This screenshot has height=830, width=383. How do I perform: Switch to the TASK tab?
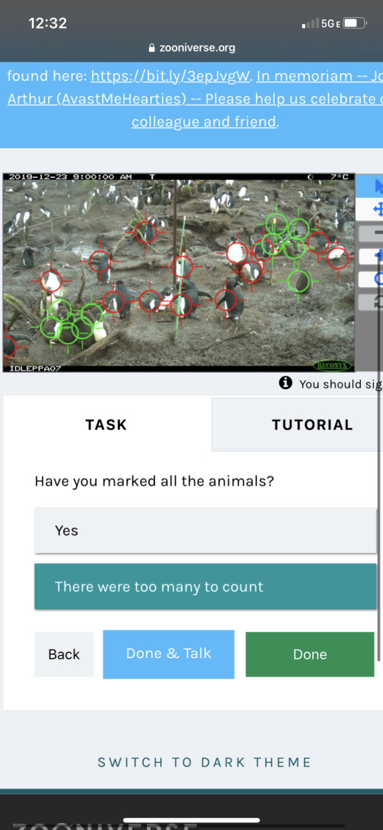click(107, 425)
